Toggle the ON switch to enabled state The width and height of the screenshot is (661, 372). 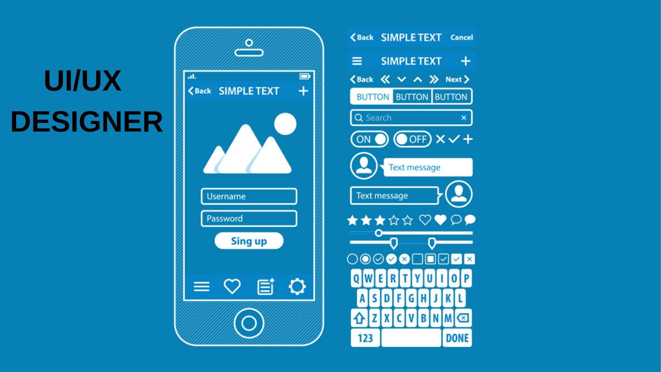coord(370,139)
